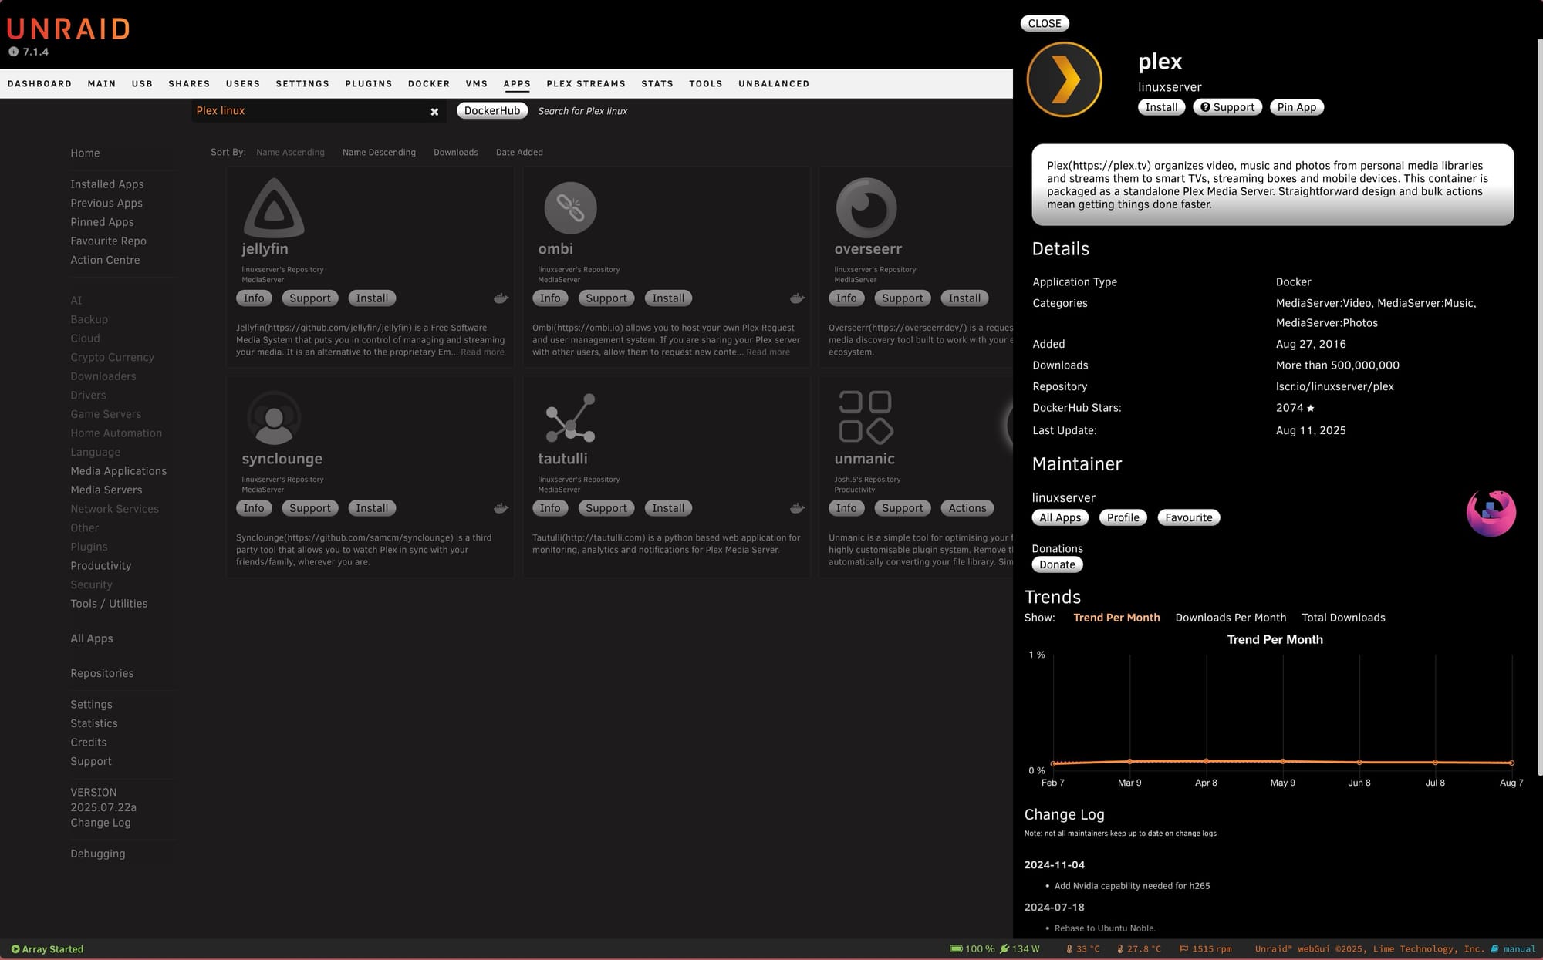Install plex from the details panel
The height and width of the screenshot is (960, 1543).
point(1161,107)
